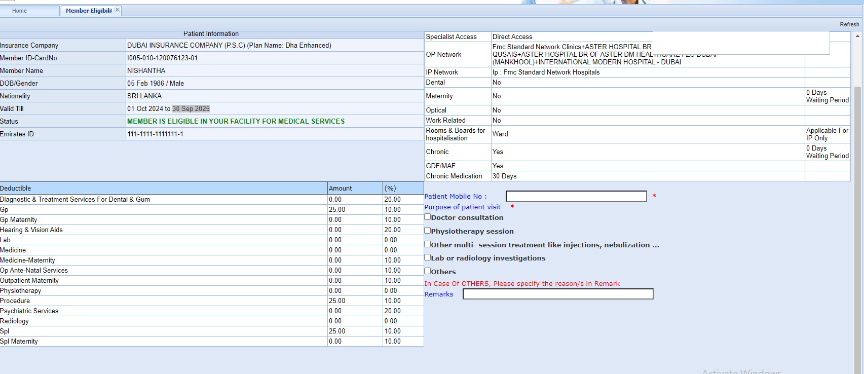This screenshot has width=864, height=374.
Task: Click into the Remarks text box
Action: 557,294
